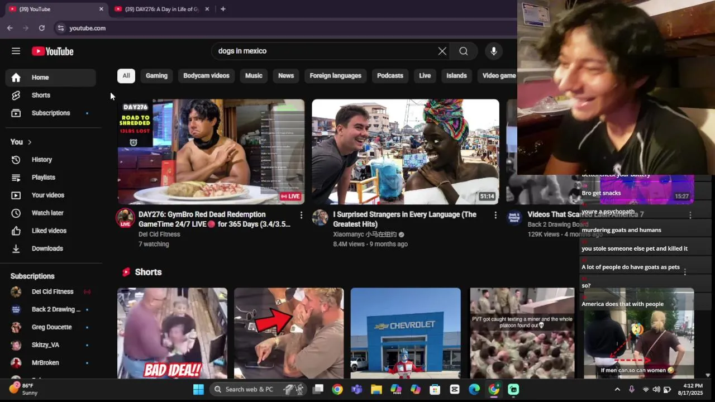The height and width of the screenshot is (402, 715).
Task: Expand the You section chevron
Action: click(29, 142)
